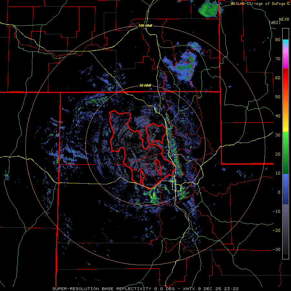Screen dimensions: 291x291
Task: Click the -30 dBZ scale value
Action: 276,250
